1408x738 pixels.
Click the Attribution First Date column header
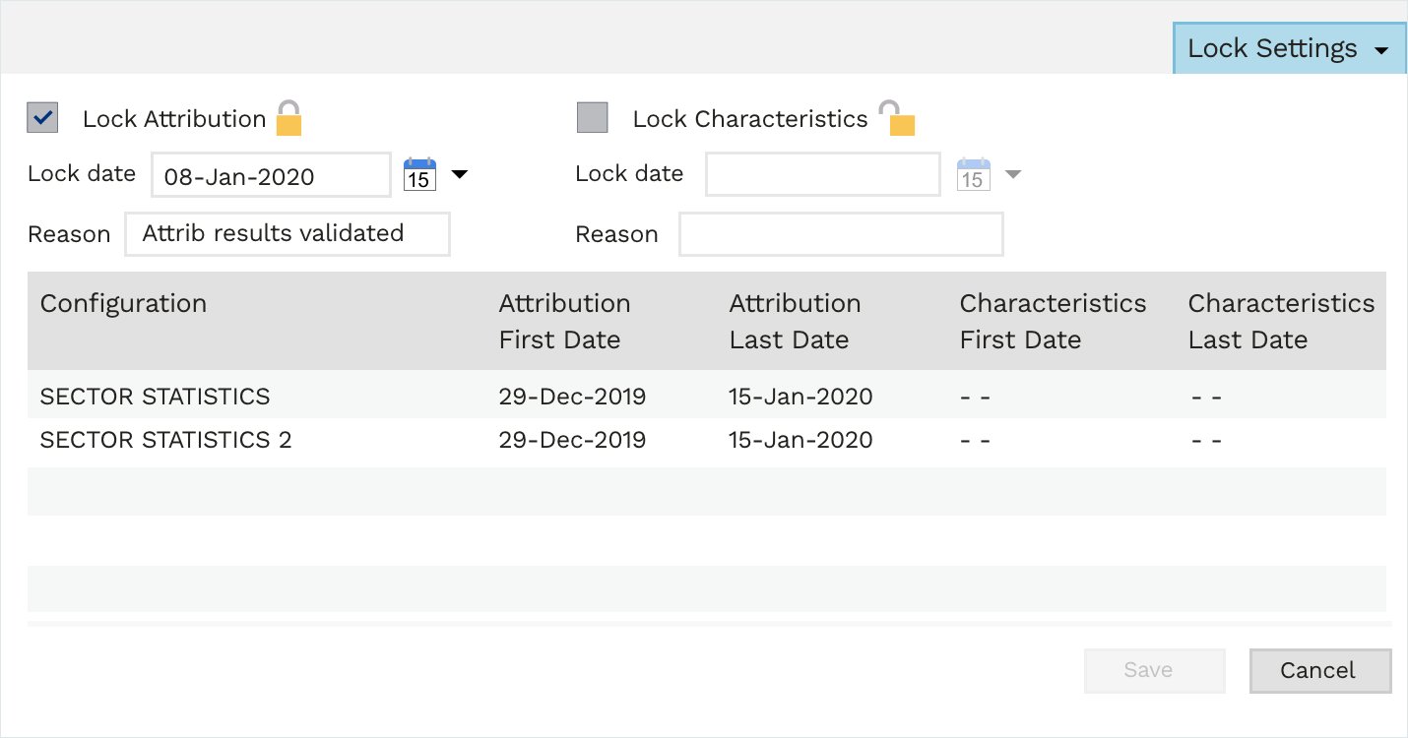tap(564, 321)
